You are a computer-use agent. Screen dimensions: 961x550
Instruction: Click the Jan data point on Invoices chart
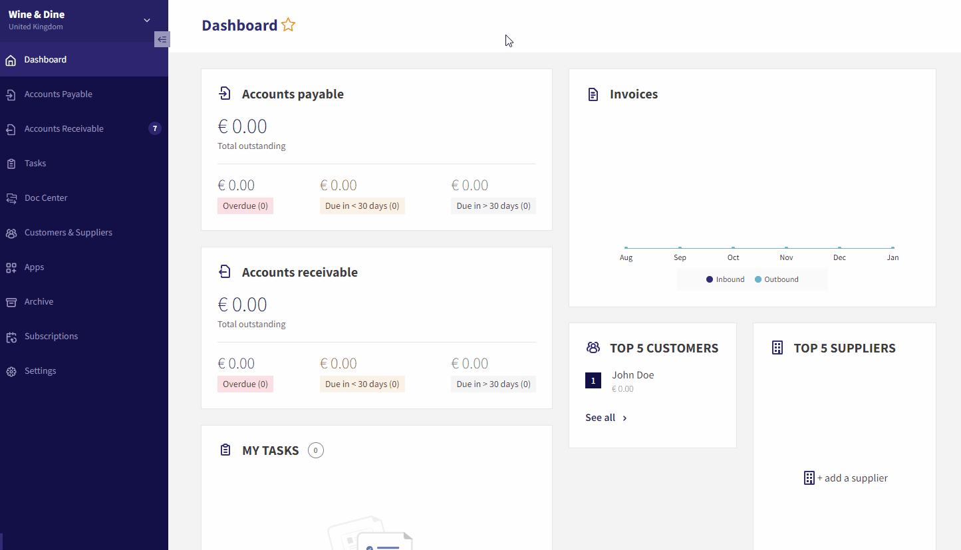click(x=892, y=248)
